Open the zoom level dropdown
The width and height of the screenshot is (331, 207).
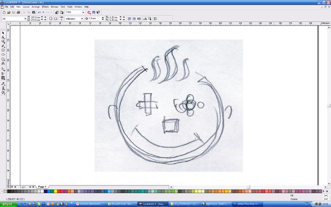[83, 12]
